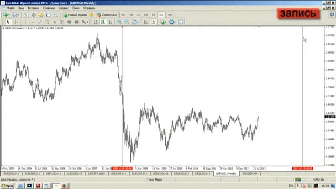Select the Crosshair tool
336x189 pixels.
click(x=16, y=22)
